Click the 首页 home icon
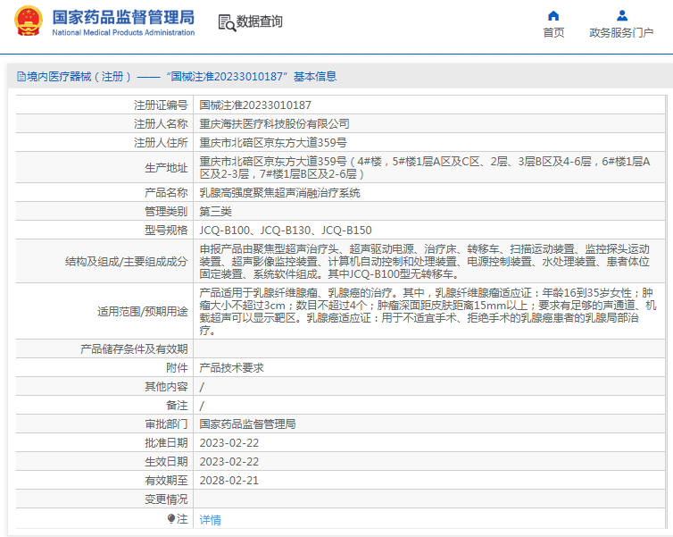Screen dimensions: 673x537 (553, 16)
